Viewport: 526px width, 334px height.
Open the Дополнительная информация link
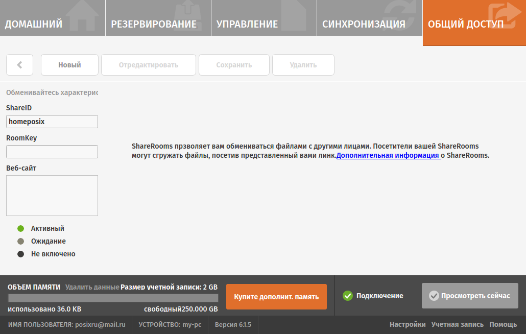(388, 155)
